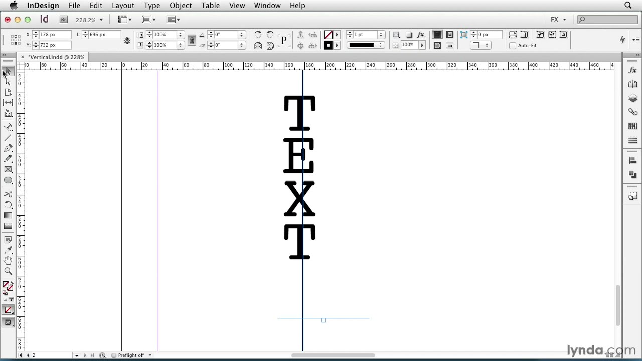Open the stroke weight 1 pt dropdown
The height and width of the screenshot is (361, 642).
[x=381, y=35]
